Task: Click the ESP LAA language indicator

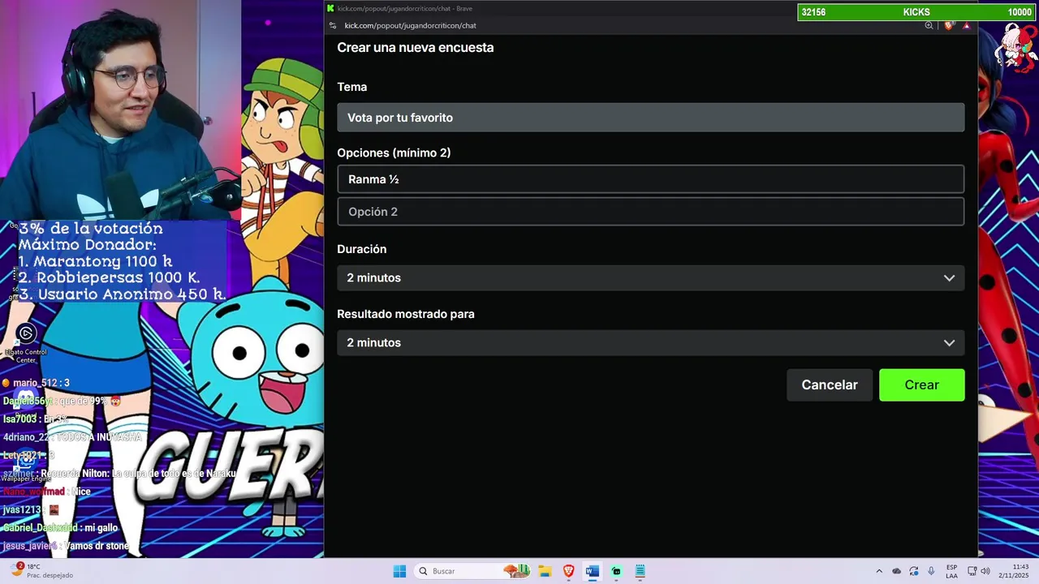Action: click(951, 571)
